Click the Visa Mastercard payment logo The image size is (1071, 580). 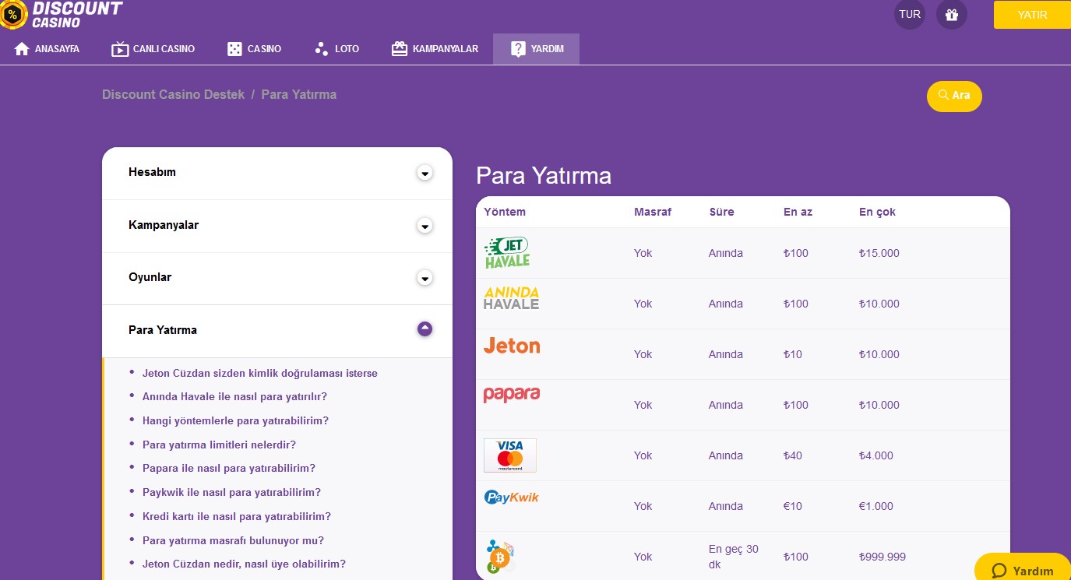pos(510,455)
